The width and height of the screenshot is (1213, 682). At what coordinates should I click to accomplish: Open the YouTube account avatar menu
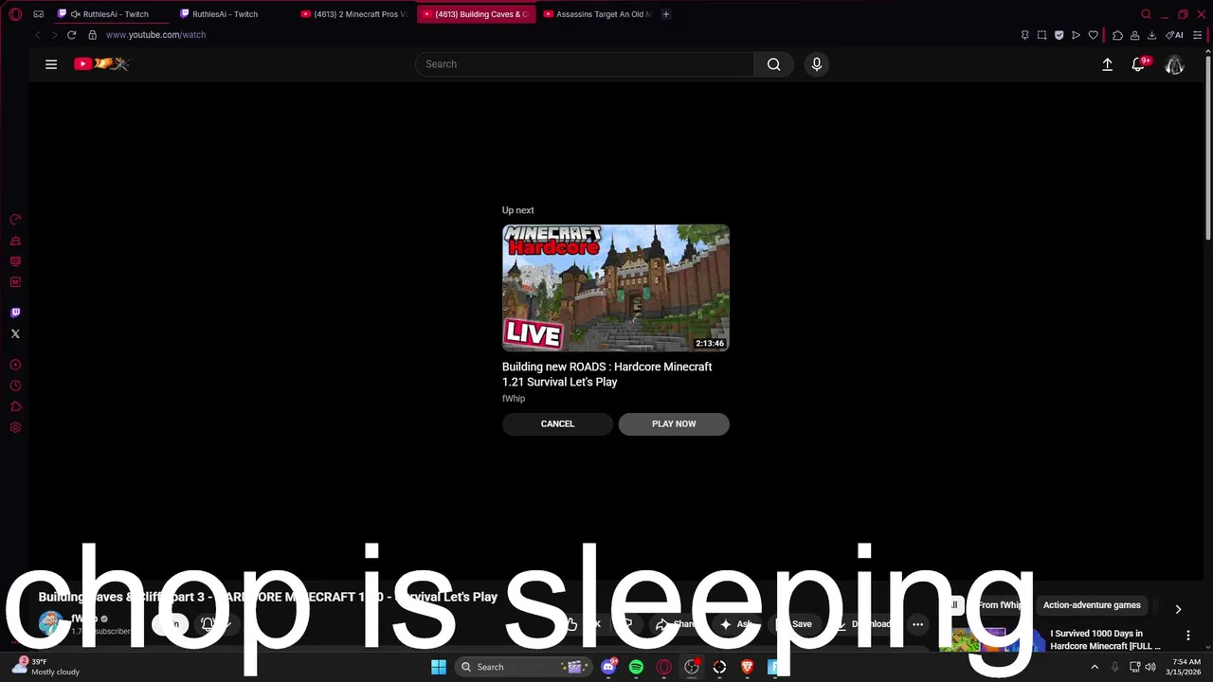(1174, 64)
